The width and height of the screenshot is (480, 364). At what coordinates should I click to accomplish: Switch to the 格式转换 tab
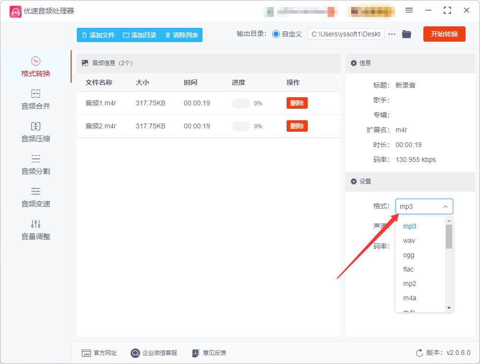click(36, 67)
